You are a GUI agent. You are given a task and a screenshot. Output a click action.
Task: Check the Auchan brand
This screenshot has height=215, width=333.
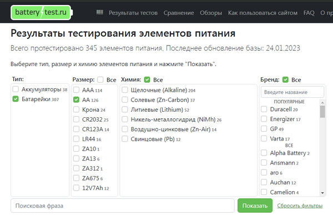264,182
